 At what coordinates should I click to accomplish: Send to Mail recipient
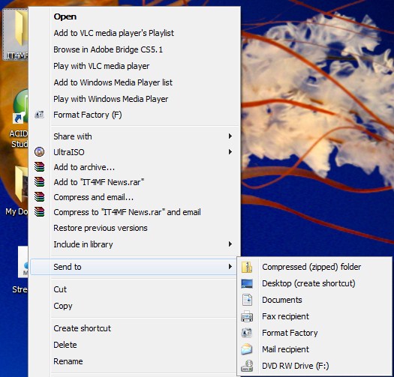pyautogui.click(x=314, y=349)
